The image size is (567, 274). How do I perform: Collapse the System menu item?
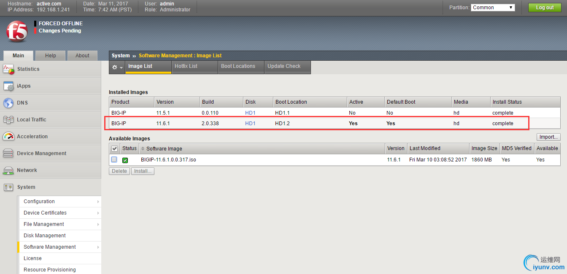[51, 187]
